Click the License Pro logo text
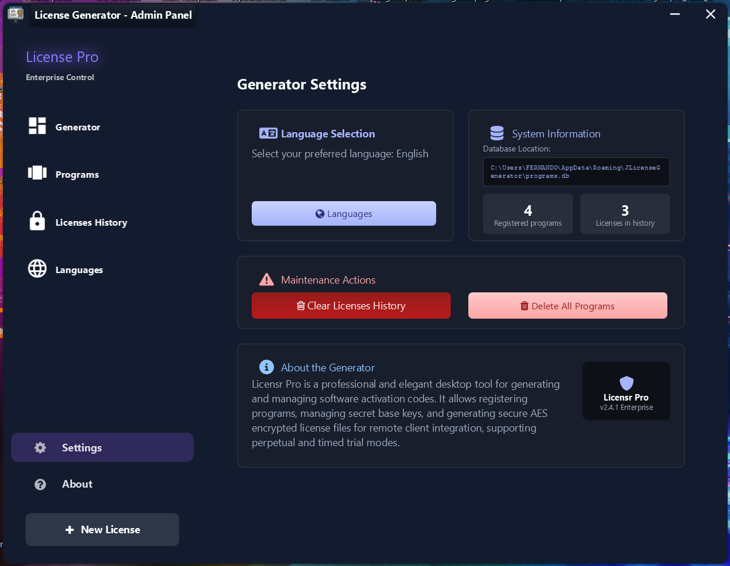The height and width of the screenshot is (566, 730). [62, 57]
